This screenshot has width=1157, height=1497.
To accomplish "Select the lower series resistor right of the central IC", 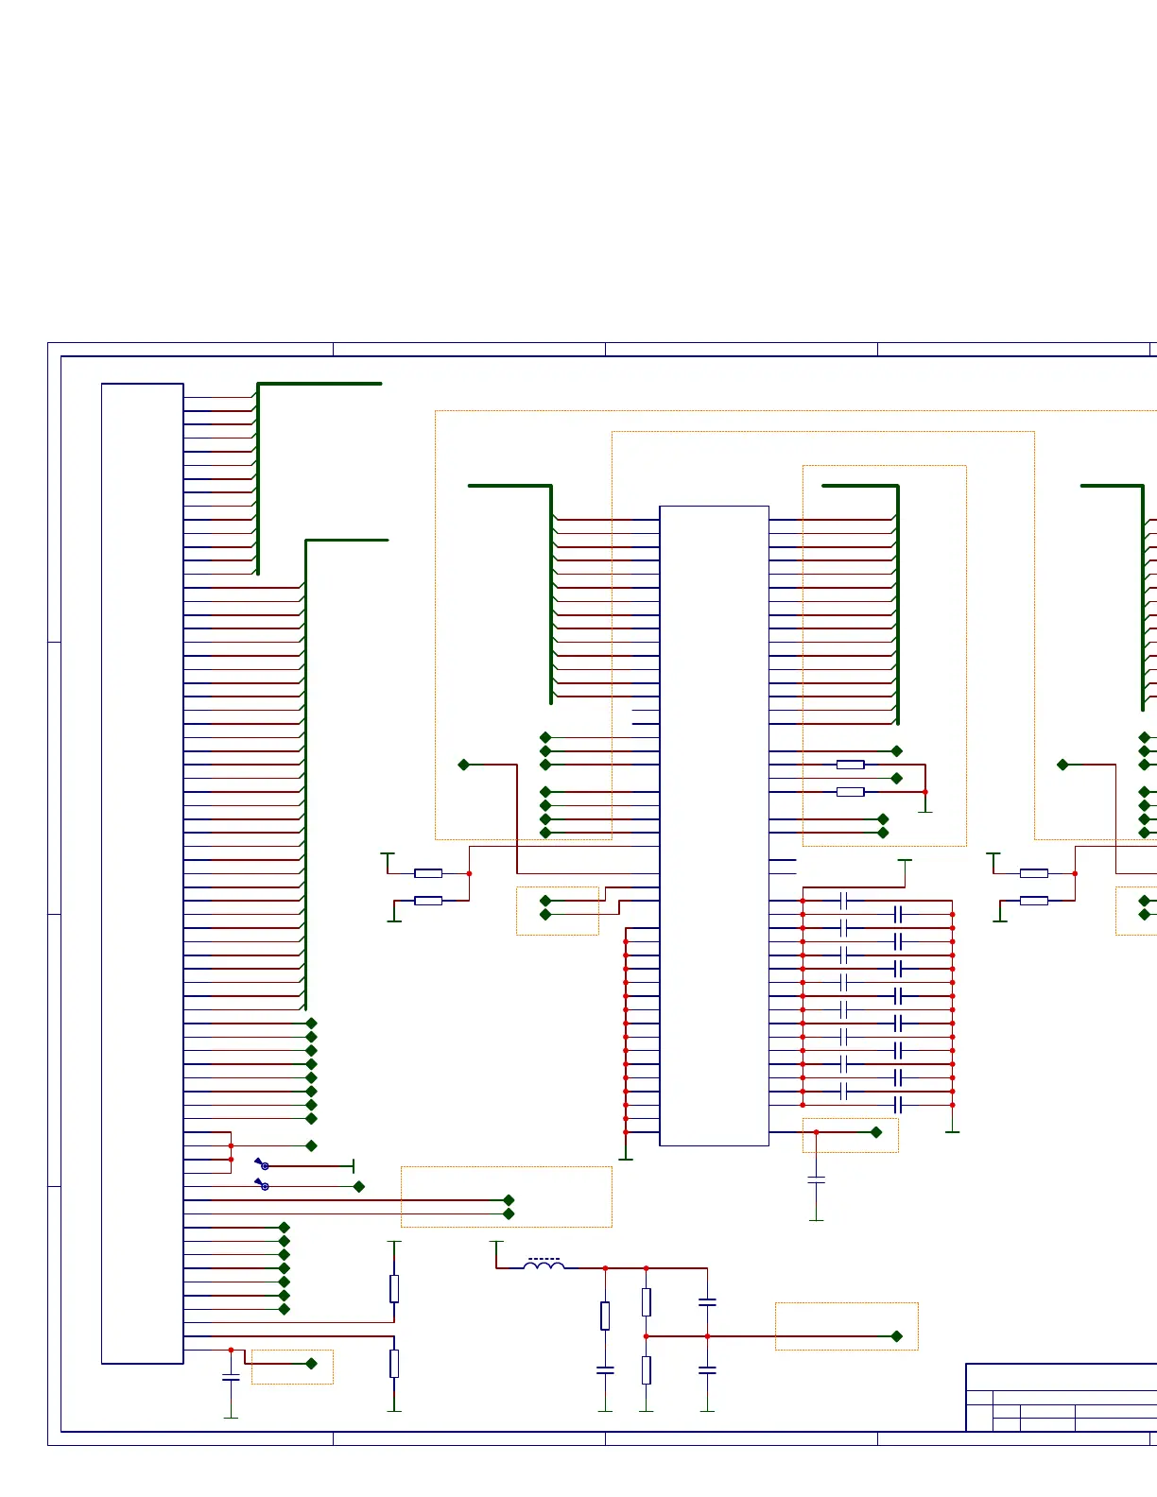I will [x=851, y=792].
